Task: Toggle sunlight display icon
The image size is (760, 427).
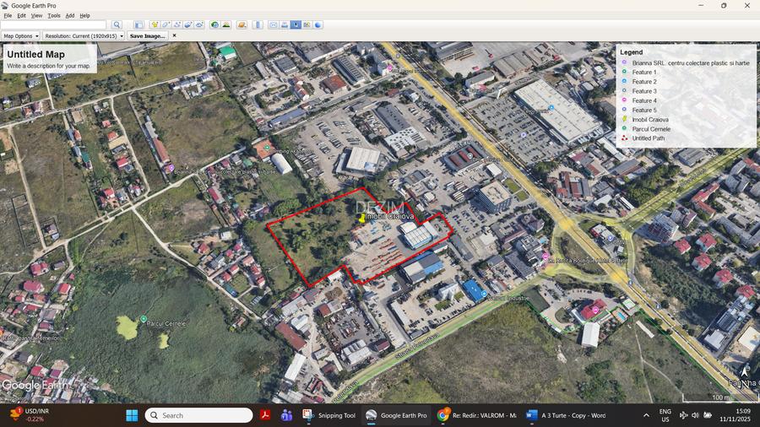Action: (226, 25)
